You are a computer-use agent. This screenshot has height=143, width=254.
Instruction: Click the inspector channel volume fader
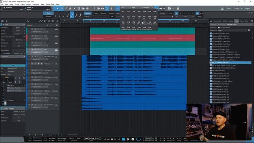(5, 103)
